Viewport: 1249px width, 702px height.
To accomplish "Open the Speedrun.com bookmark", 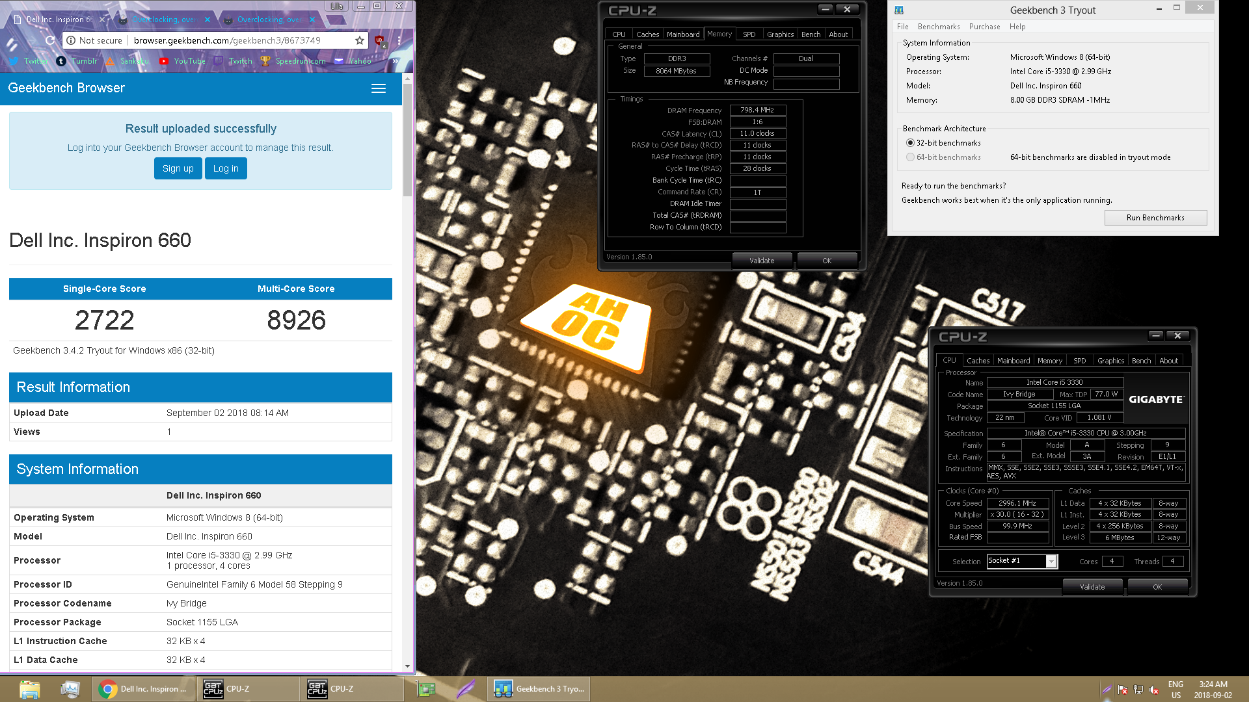I will coord(293,61).
